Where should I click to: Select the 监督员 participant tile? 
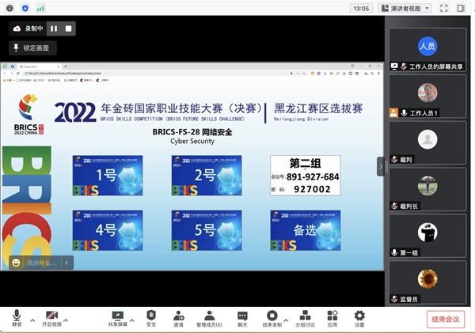(427, 282)
